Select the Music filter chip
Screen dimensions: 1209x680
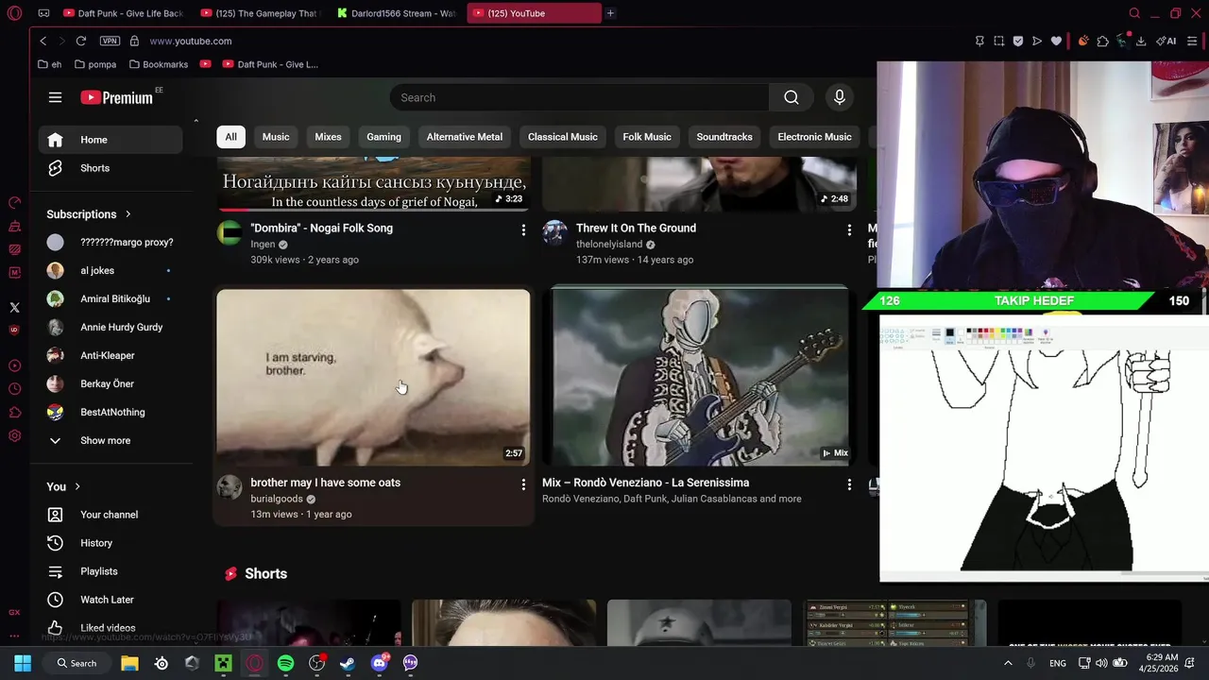click(x=276, y=137)
